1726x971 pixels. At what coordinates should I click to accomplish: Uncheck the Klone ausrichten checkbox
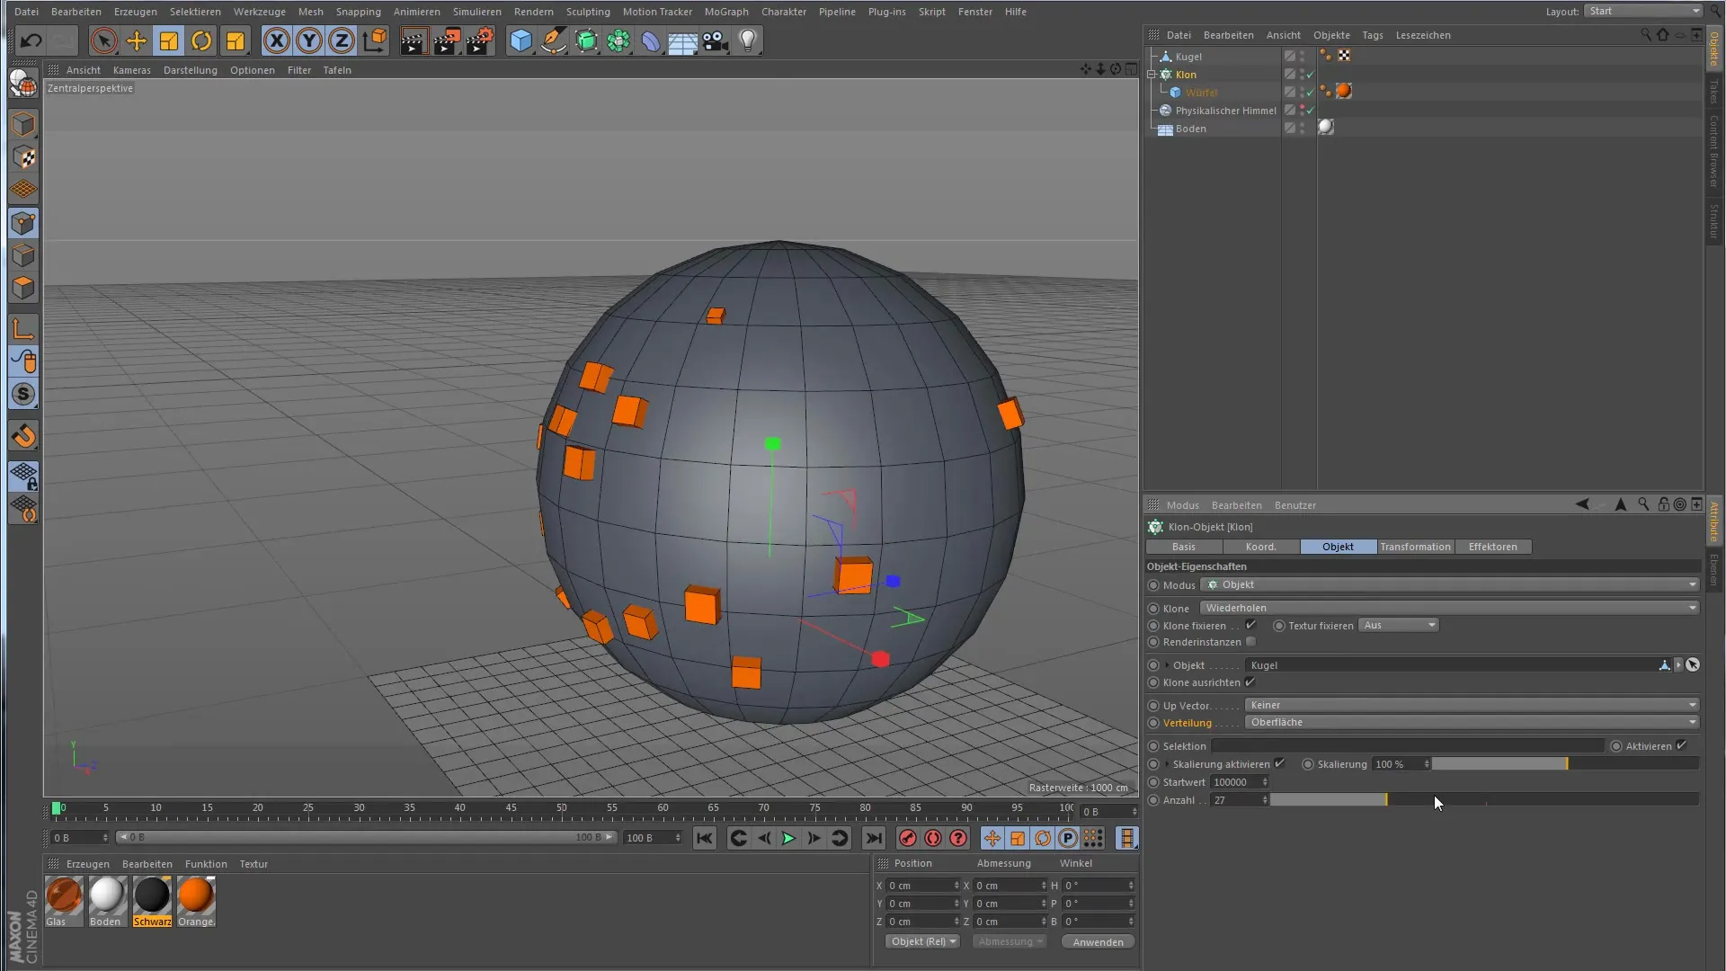point(1250,682)
